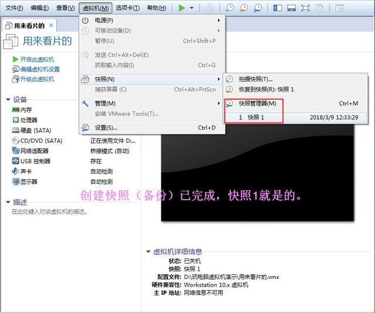
Task: Open 快照管理器(M) from the submenu
Action: pos(295,103)
